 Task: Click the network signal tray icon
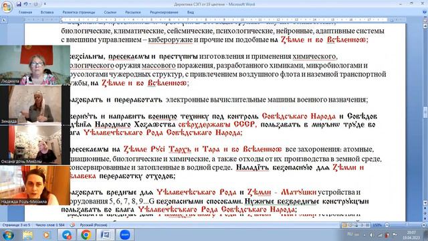tap(379, 235)
